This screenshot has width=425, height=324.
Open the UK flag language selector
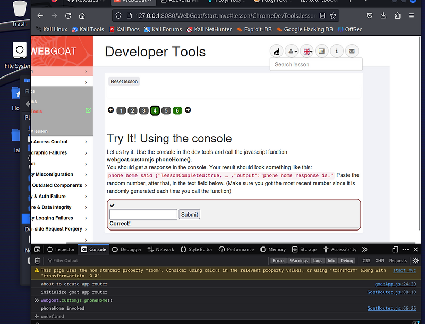tap(307, 51)
